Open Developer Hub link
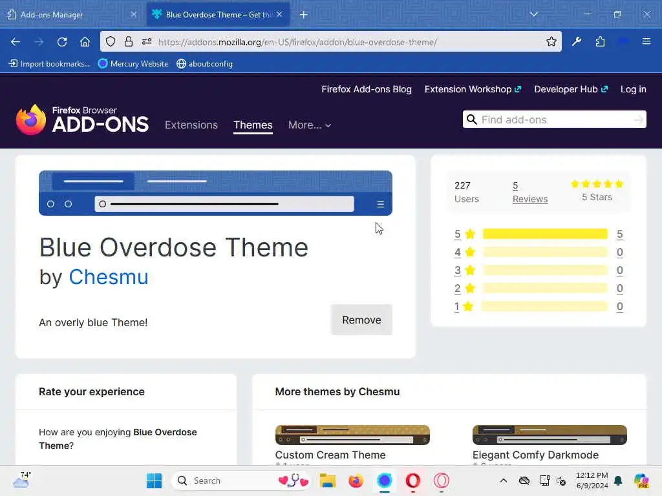662x496 pixels. click(x=571, y=89)
